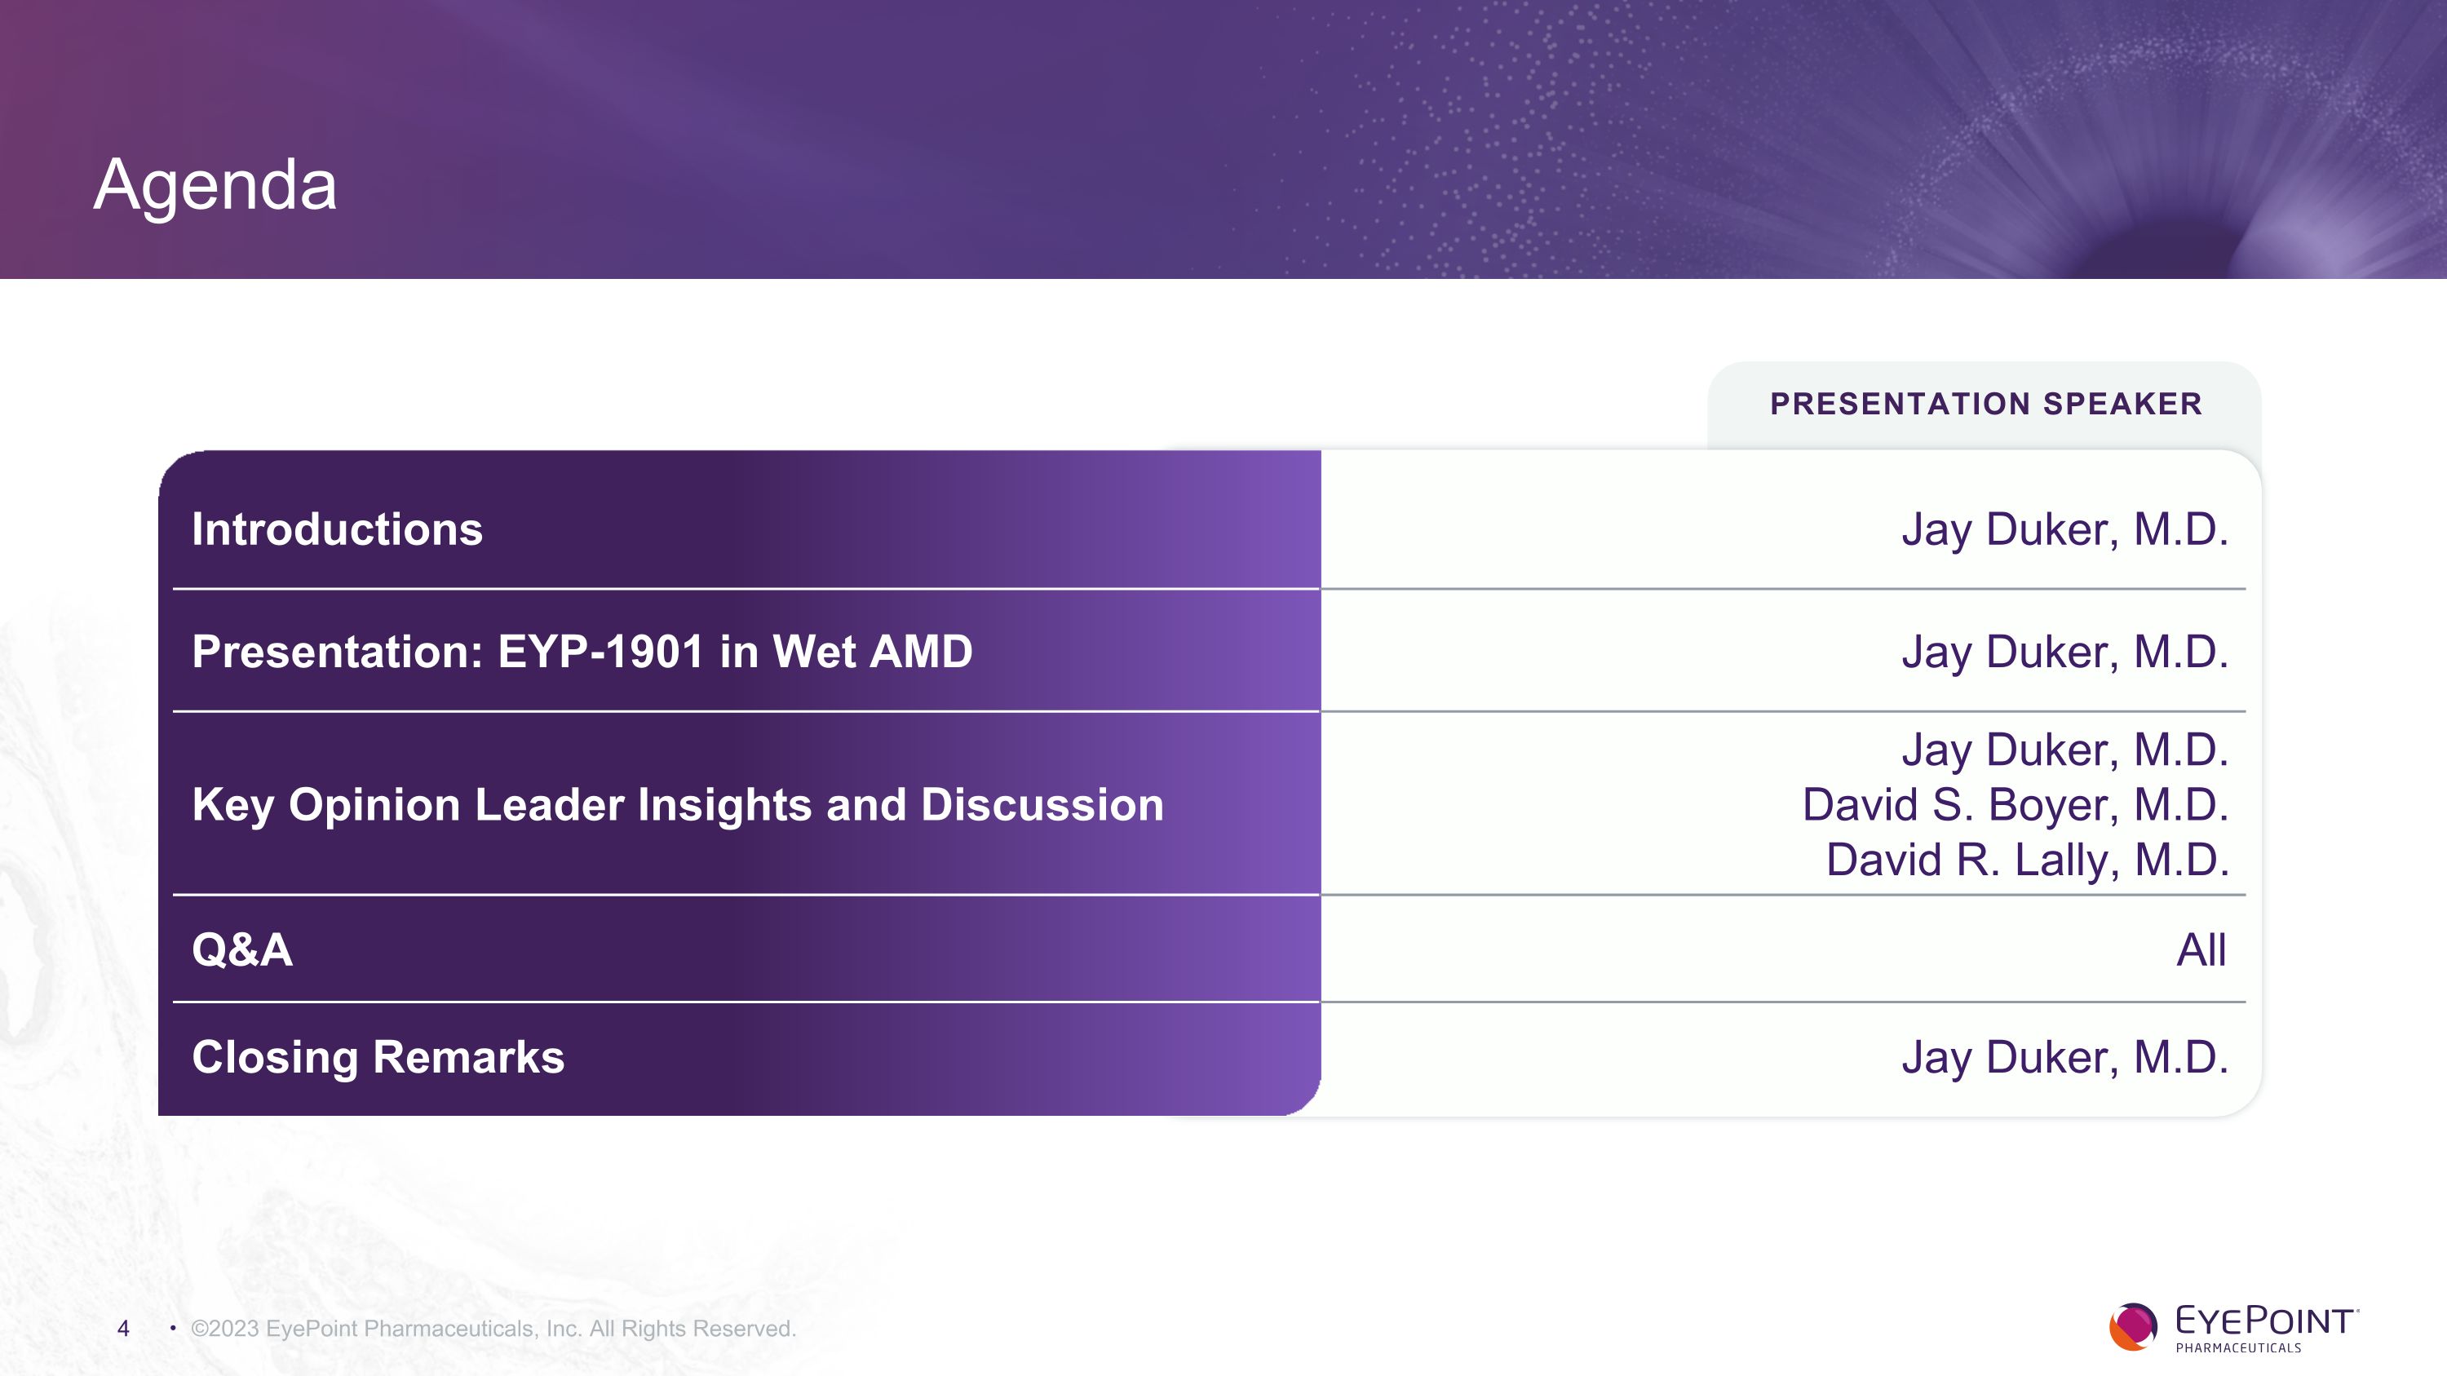Viewport: 2447px width, 1376px height.
Task: Click the EyePoint Pharmaceuticals logo
Action: click(x=2233, y=1326)
